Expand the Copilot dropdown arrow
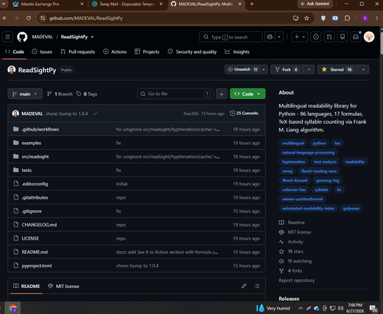 coord(279,37)
